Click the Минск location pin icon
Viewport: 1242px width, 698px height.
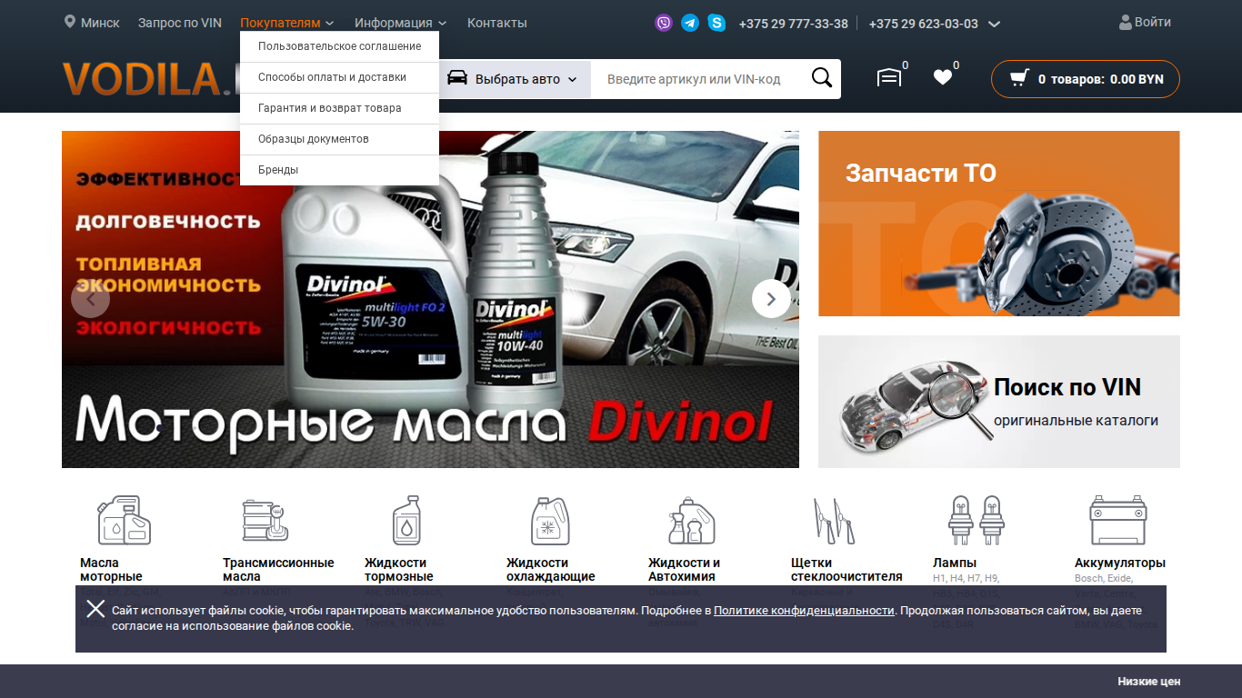[x=70, y=22]
